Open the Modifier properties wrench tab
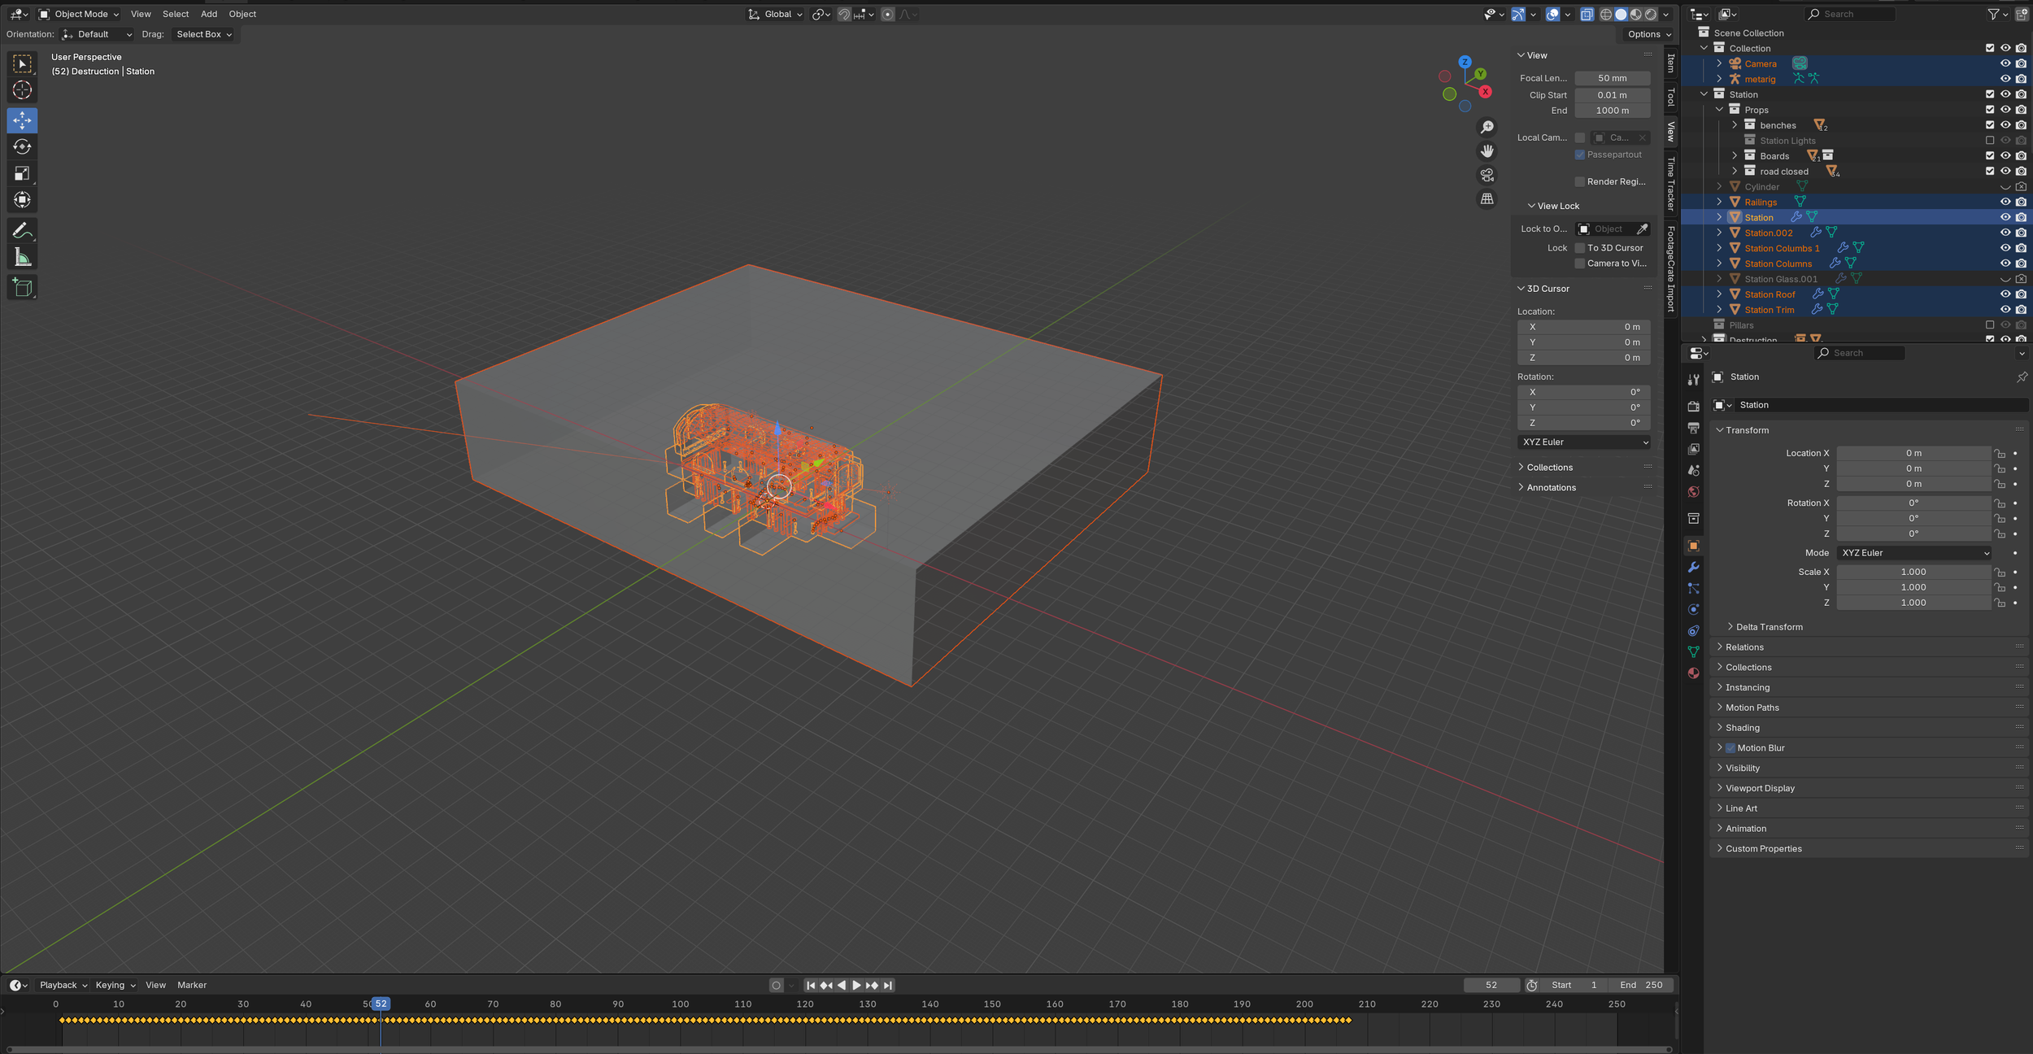2033x1054 pixels. point(1693,567)
